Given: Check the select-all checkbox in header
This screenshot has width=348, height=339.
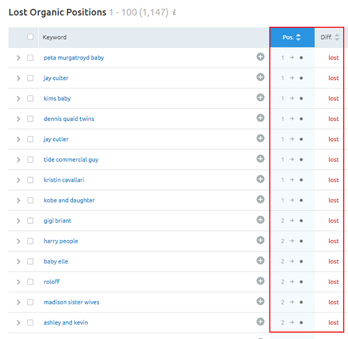Looking at the screenshot, I should [x=31, y=37].
